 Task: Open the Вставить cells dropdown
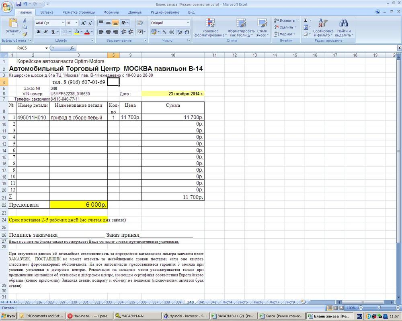[286, 20]
